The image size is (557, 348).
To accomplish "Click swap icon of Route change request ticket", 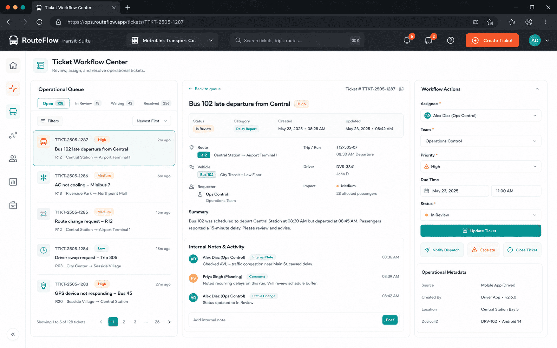I will (44, 214).
